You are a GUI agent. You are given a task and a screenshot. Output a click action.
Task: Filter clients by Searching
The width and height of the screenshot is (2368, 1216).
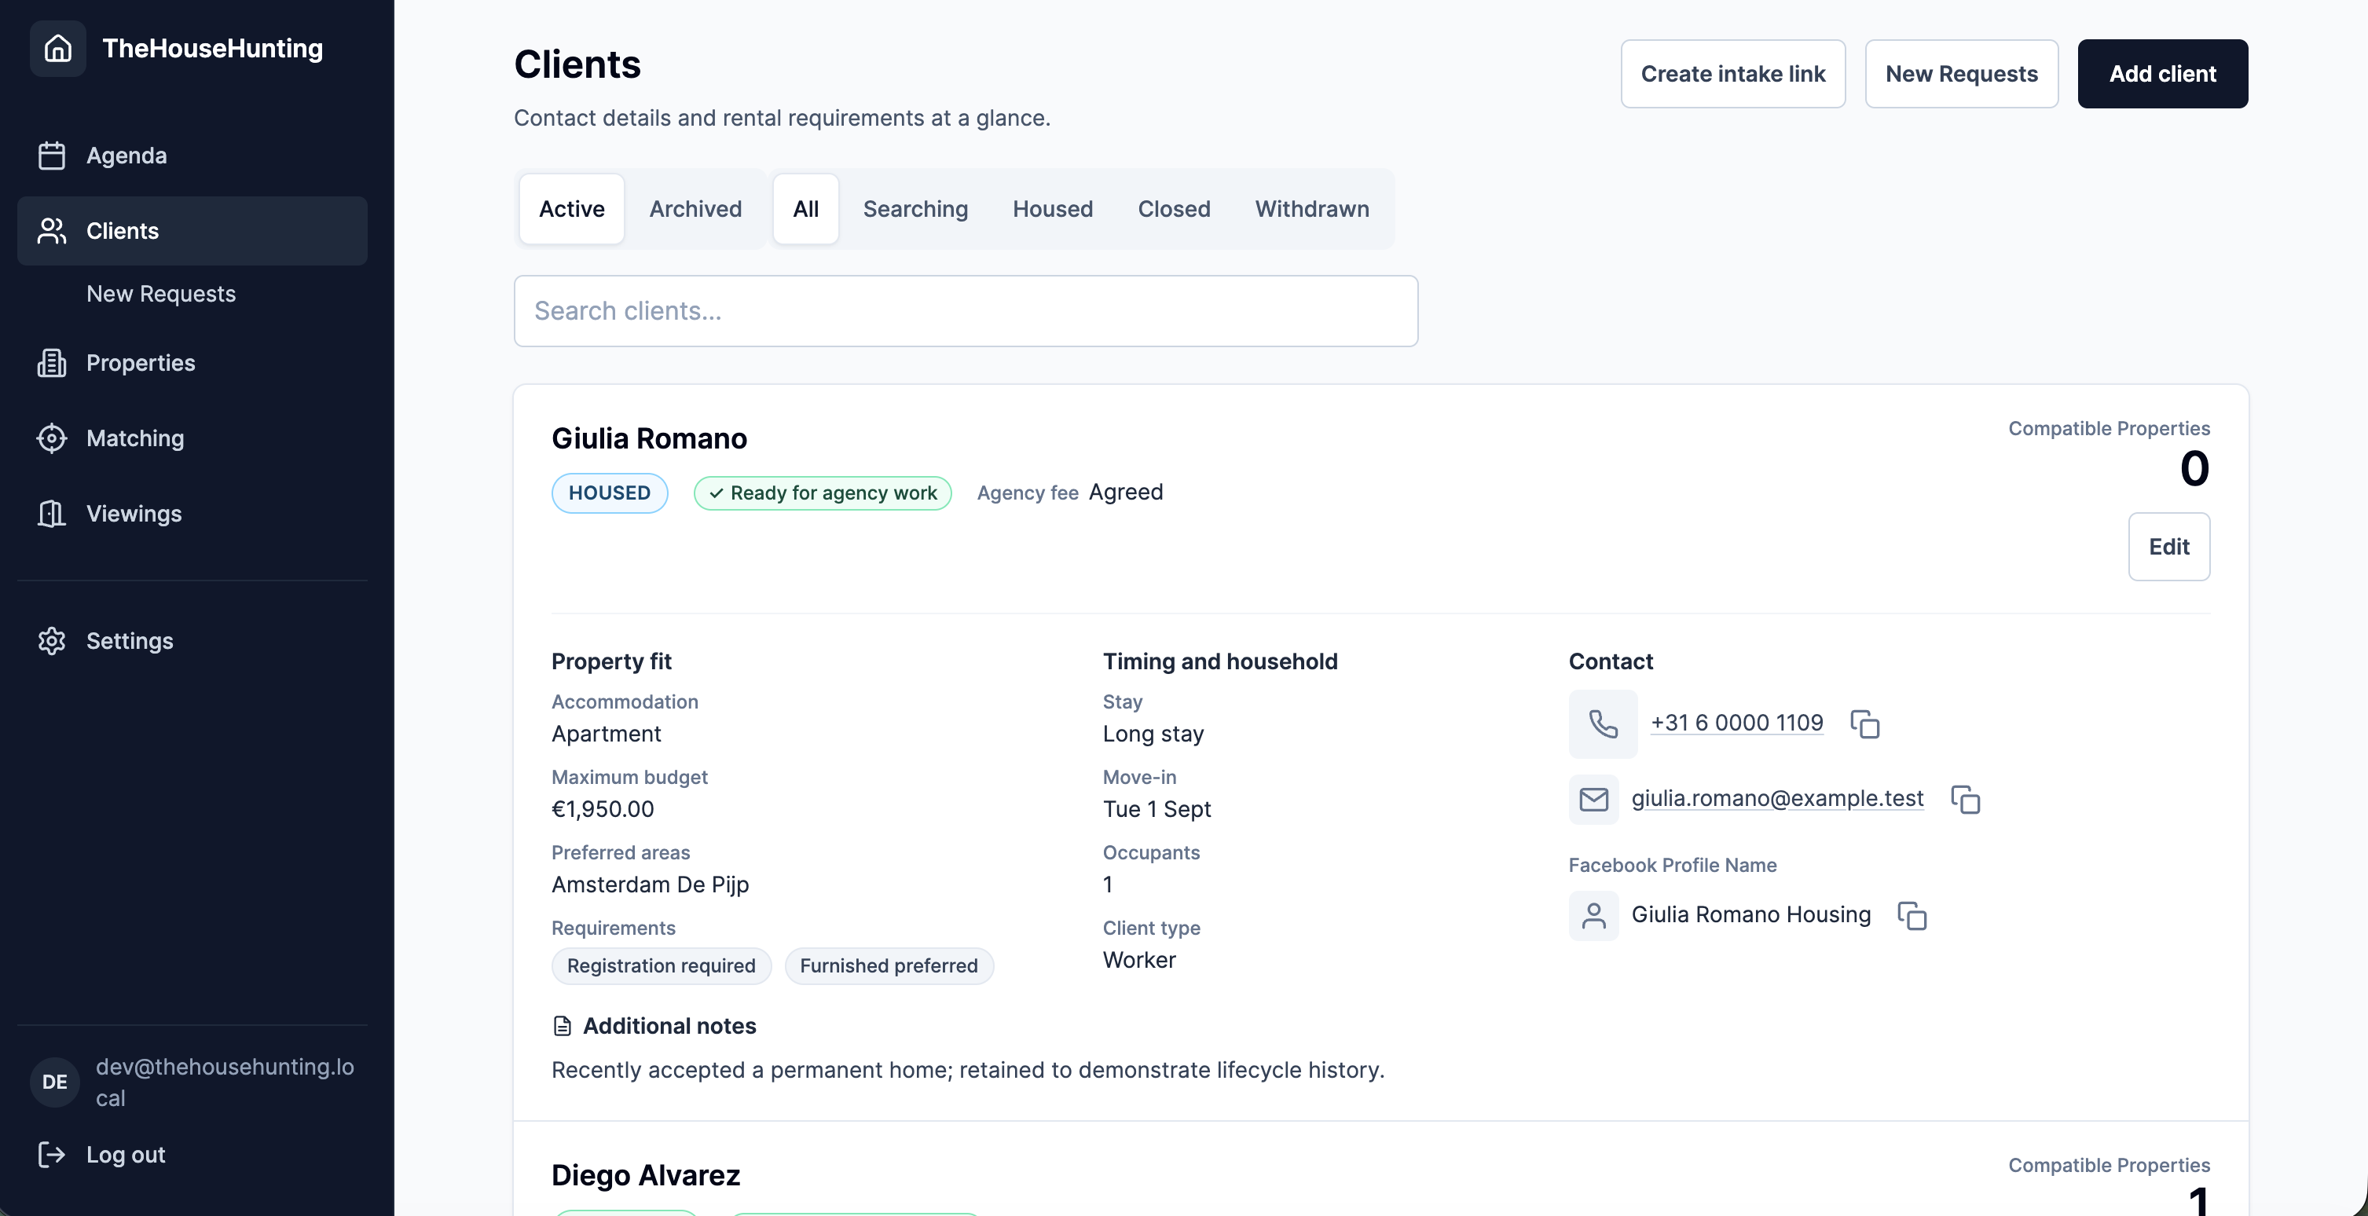(915, 209)
